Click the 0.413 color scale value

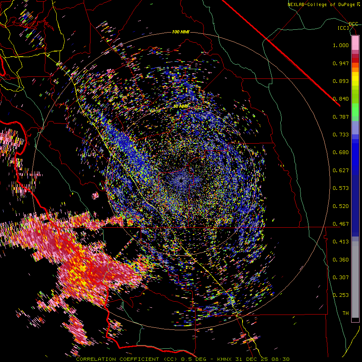(x=341, y=242)
